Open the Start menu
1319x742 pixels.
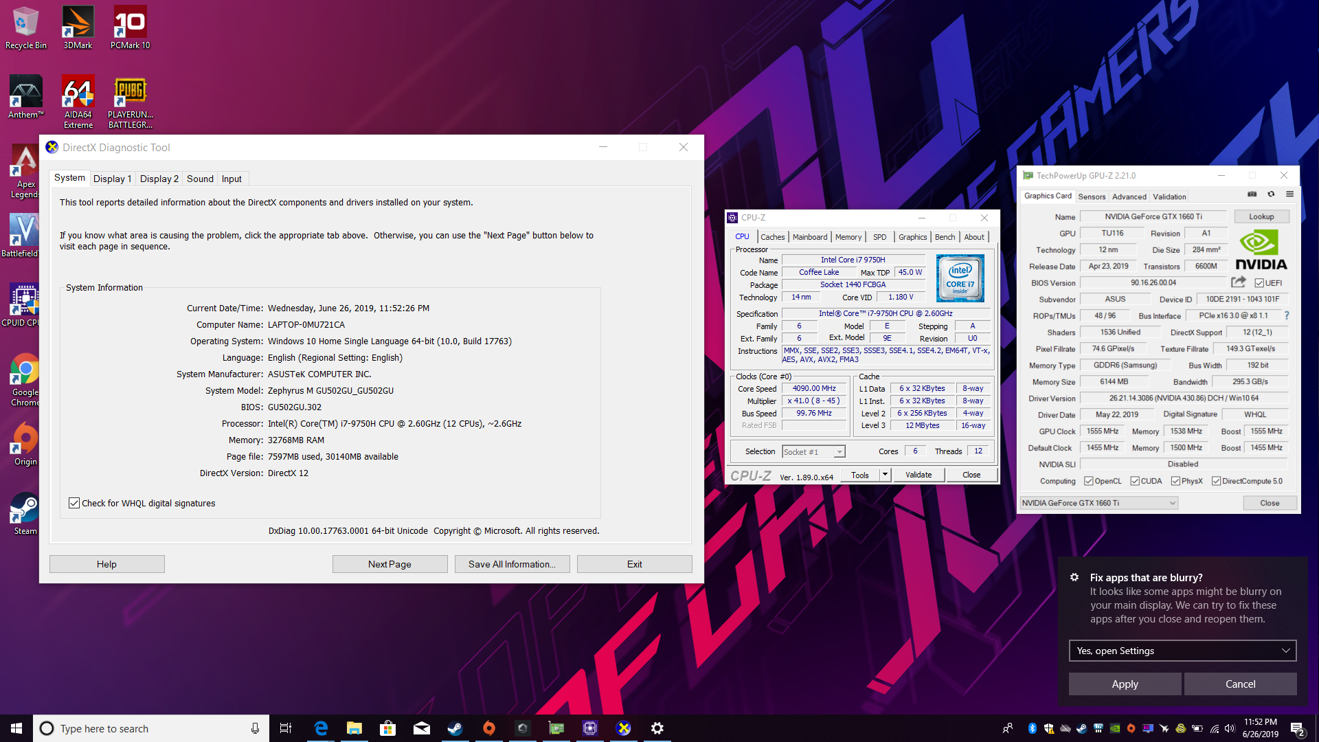click(x=16, y=728)
